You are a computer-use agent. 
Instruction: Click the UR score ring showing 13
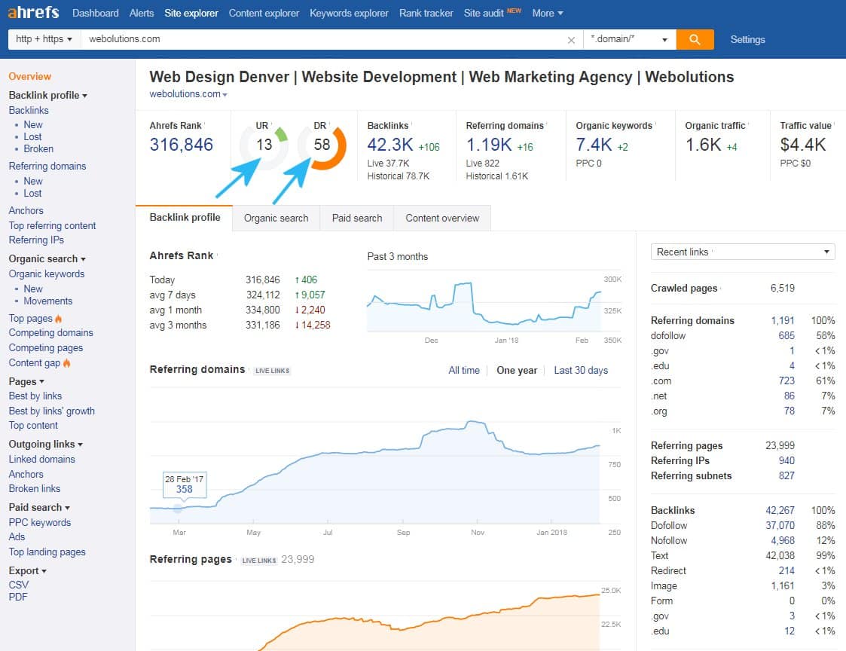[264, 145]
